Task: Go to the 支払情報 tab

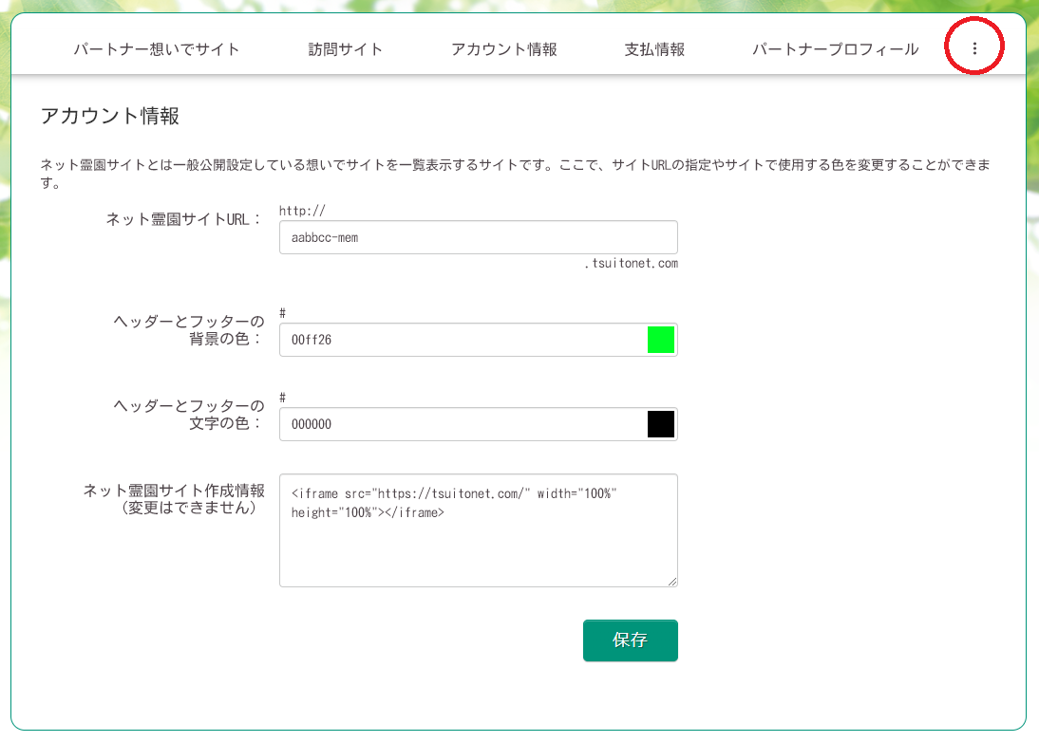Action: click(654, 49)
